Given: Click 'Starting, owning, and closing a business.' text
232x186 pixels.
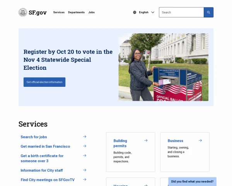Looking at the screenshot, I should click(x=178, y=152).
